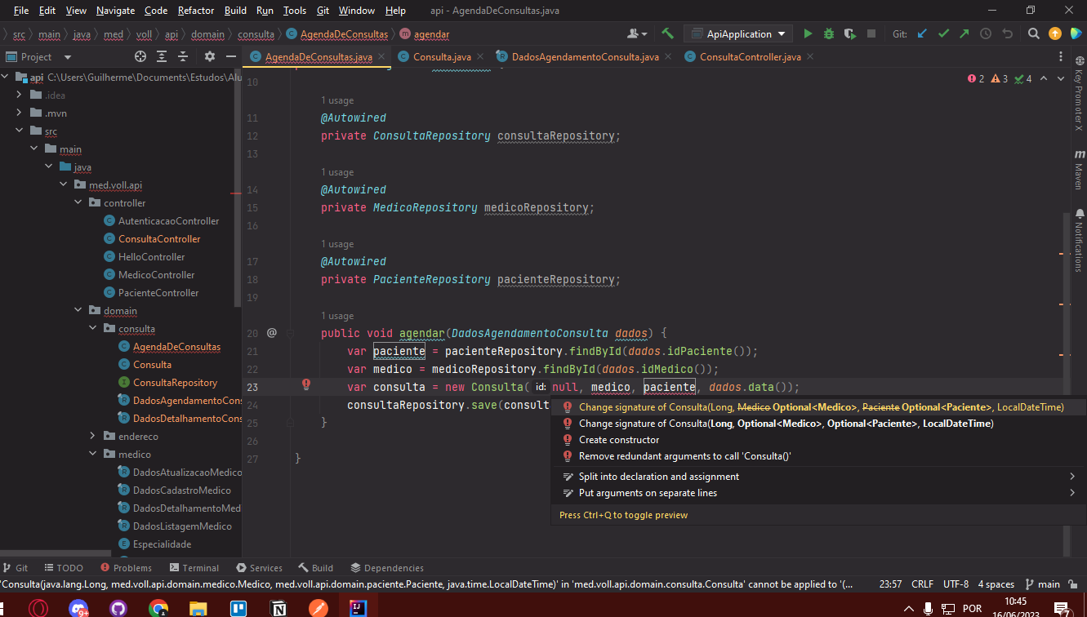The width and height of the screenshot is (1087, 617).
Task: Click the UTF-8 encoding status
Action: tap(956, 584)
